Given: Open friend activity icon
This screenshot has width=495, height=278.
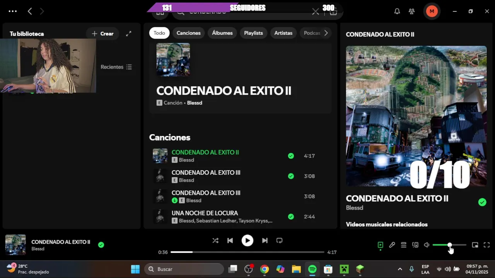Looking at the screenshot, I should point(412,11).
